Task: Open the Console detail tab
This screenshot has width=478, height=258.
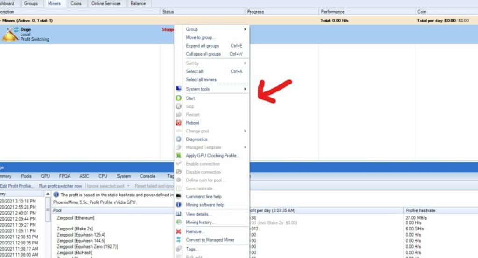Action: (x=148, y=176)
